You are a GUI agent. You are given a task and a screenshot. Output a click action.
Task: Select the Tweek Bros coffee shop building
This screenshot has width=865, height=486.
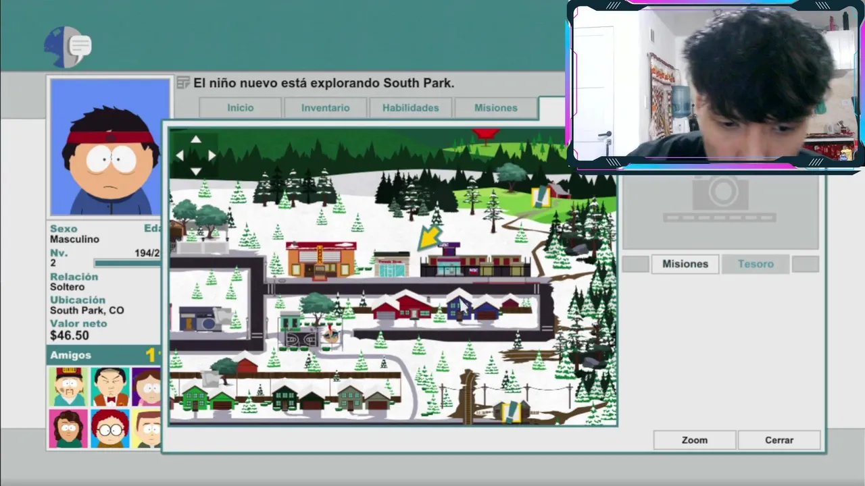click(392, 264)
